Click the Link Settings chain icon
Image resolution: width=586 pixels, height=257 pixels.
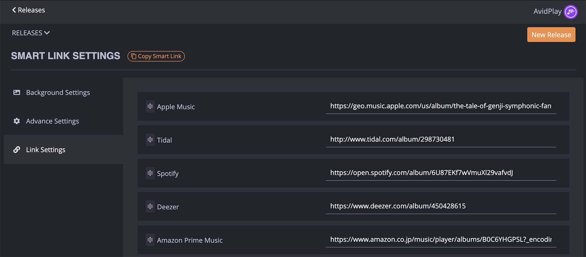pyautogui.click(x=17, y=150)
